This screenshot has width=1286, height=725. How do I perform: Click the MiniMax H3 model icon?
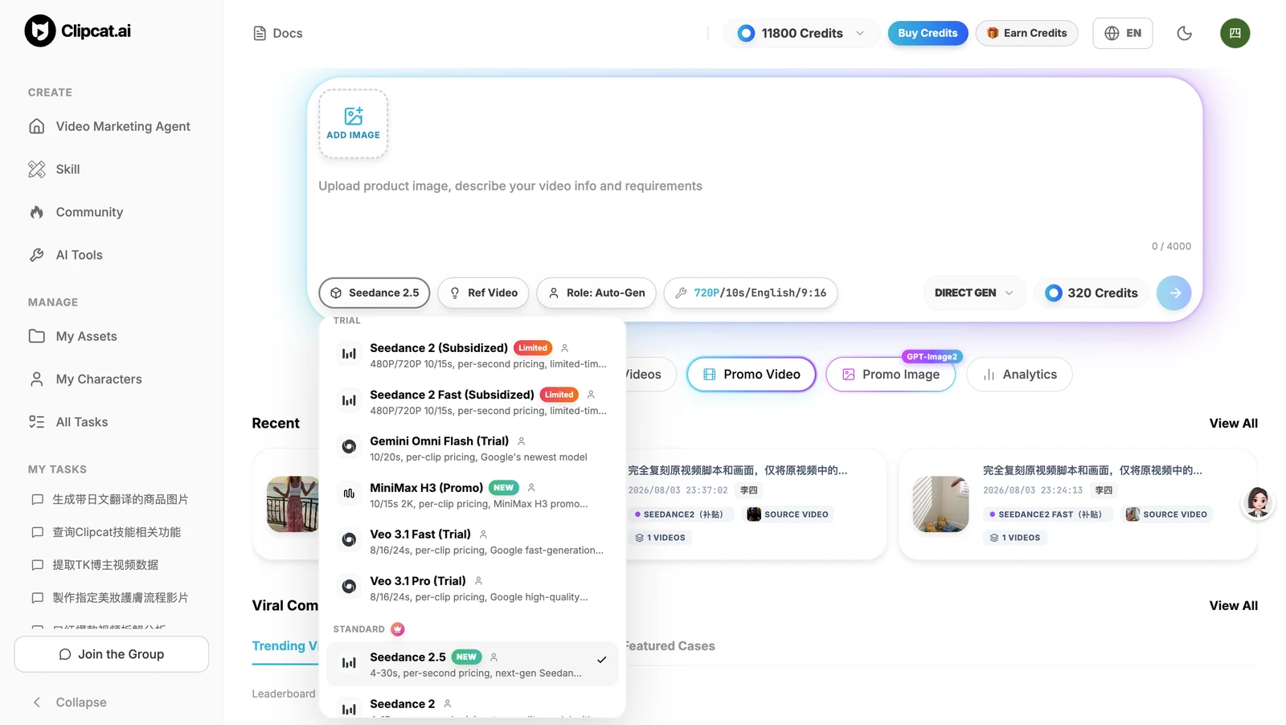tap(349, 494)
